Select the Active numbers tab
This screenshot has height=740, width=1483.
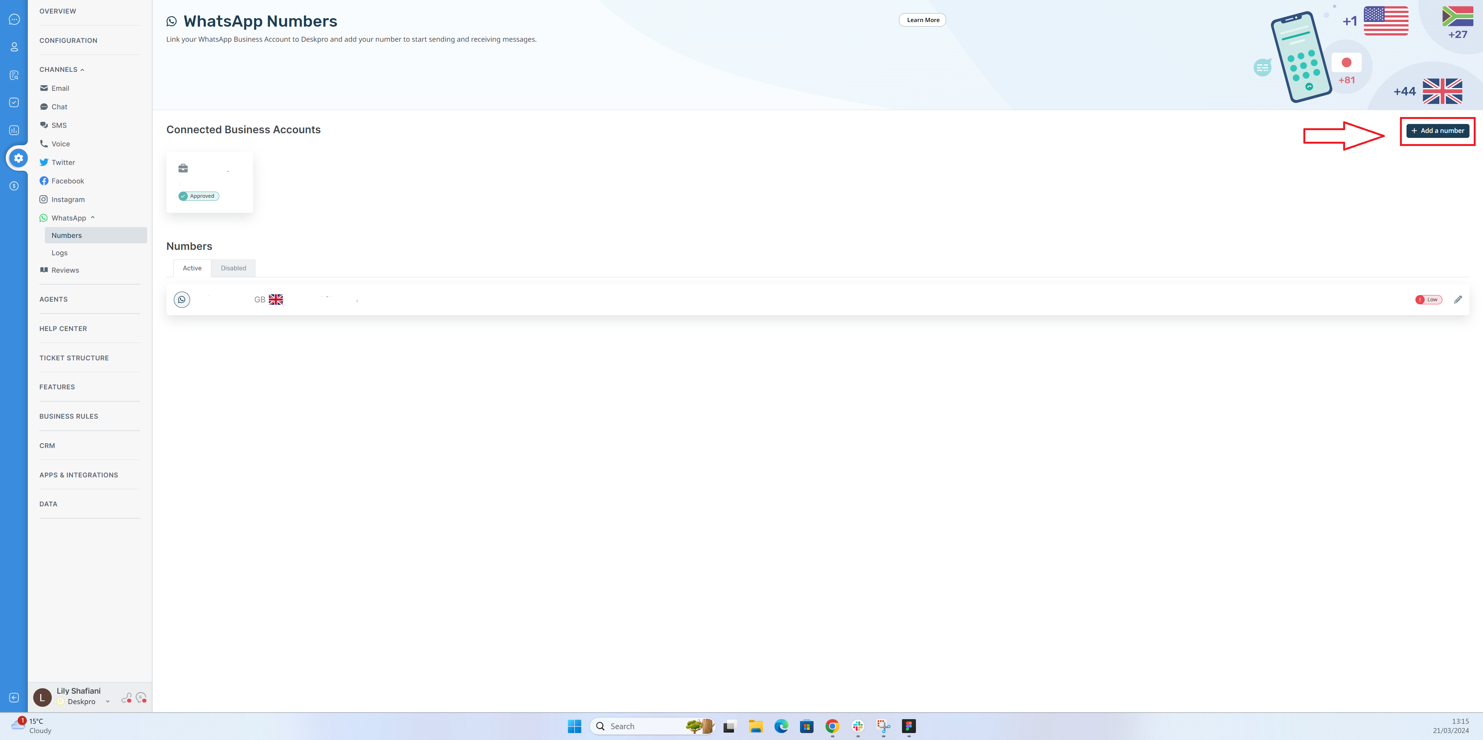[x=192, y=268]
